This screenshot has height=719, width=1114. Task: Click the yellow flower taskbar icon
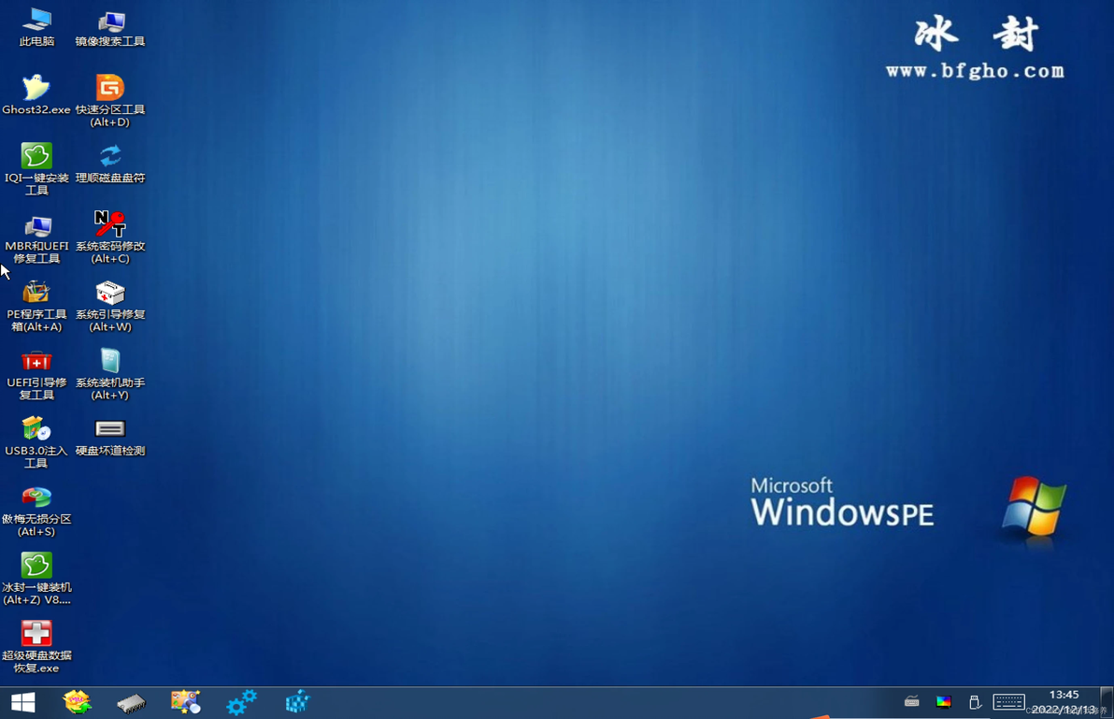point(77,703)
